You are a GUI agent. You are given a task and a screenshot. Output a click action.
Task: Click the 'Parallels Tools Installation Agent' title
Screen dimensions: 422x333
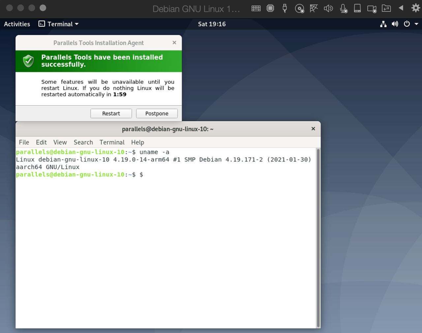(99, 43)
